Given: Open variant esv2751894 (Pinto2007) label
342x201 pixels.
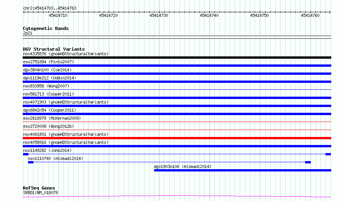Looking at the screenshot, I should pyautogui.click(x=48, y=62).
